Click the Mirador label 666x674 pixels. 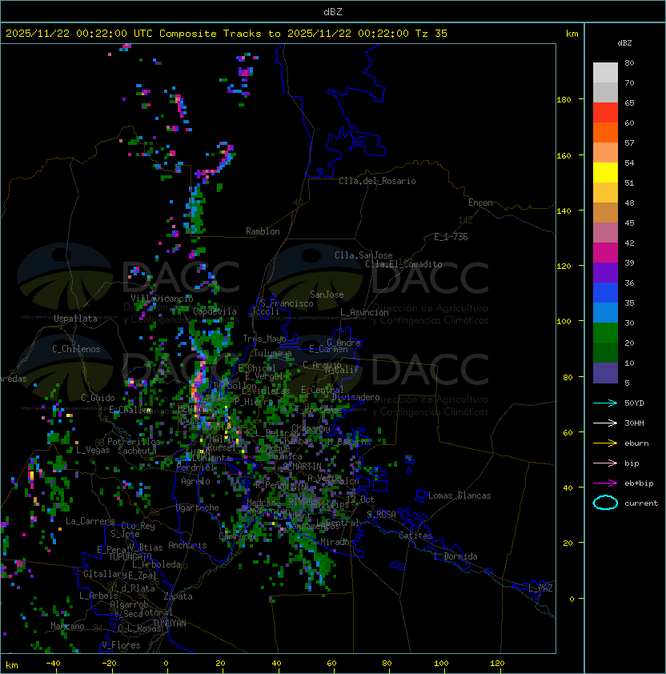[338, 543]
